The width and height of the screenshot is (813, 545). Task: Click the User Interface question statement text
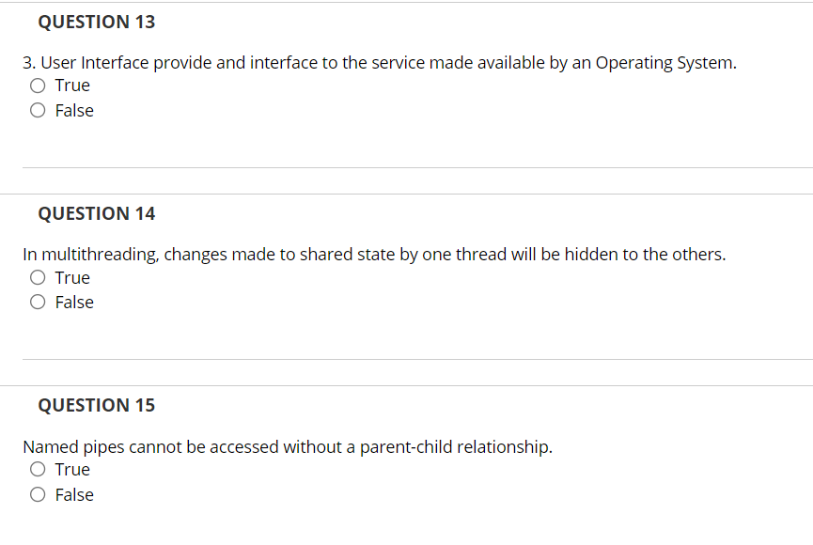coord(380,62)
